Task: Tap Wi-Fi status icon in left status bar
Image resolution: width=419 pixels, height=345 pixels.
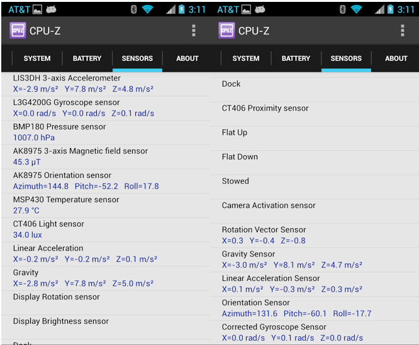Action: click(147, 9)
